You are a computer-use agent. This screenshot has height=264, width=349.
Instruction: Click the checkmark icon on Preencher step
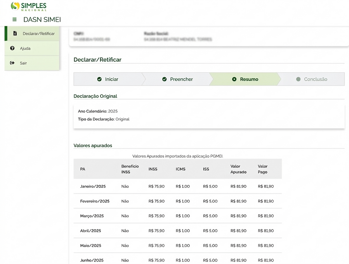[x=165, y=79]
